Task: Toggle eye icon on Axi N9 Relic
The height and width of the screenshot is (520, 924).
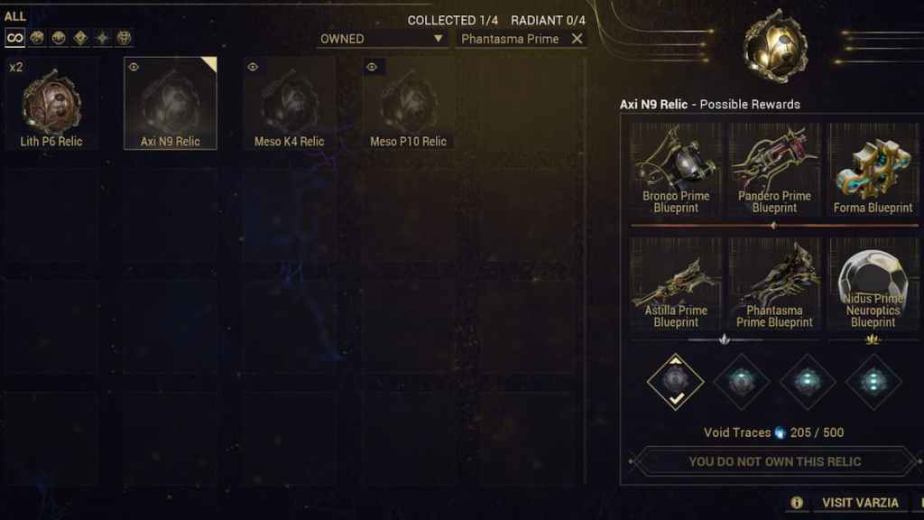Action: click(134, 67)
